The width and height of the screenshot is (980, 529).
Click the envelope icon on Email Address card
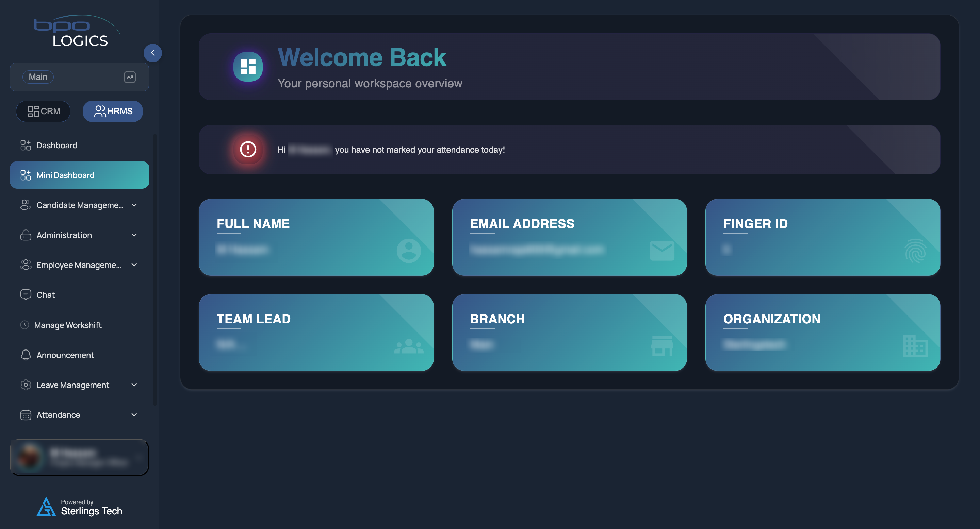coord(662,251)
